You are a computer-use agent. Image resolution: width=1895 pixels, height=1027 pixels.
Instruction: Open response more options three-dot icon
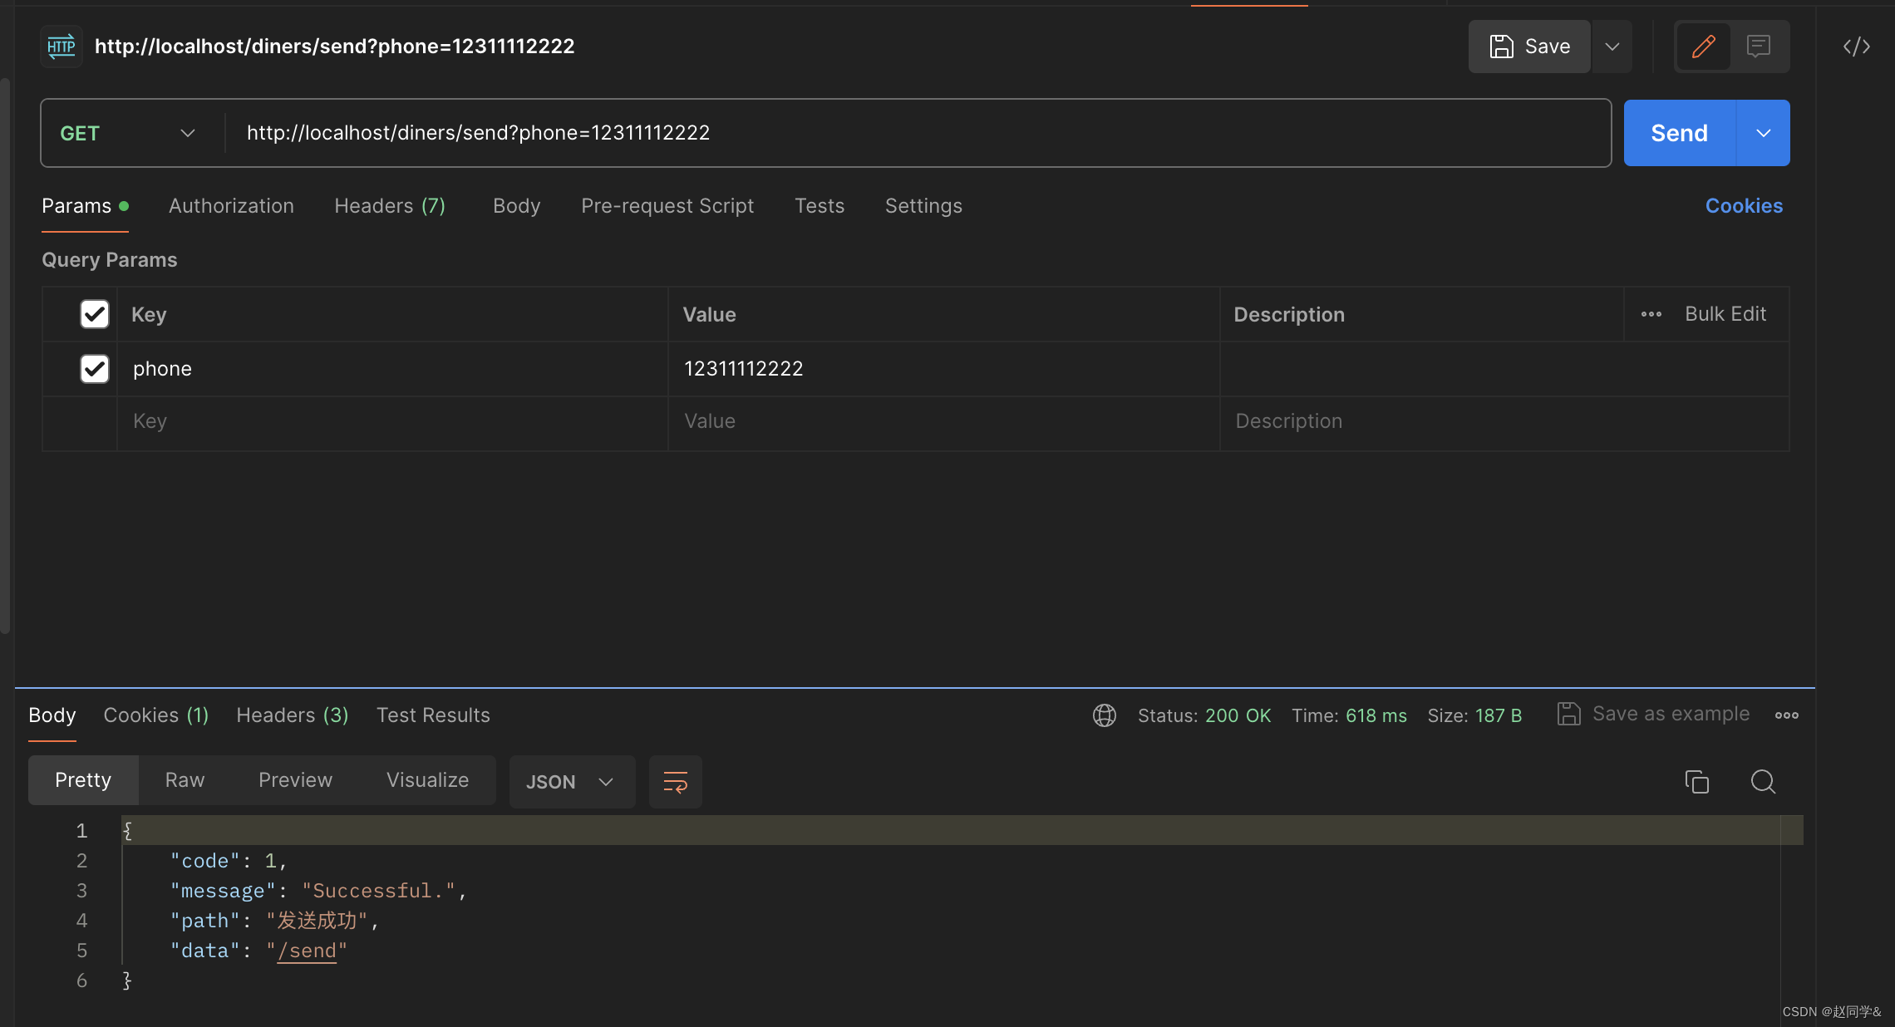[x=1786, y=715]
